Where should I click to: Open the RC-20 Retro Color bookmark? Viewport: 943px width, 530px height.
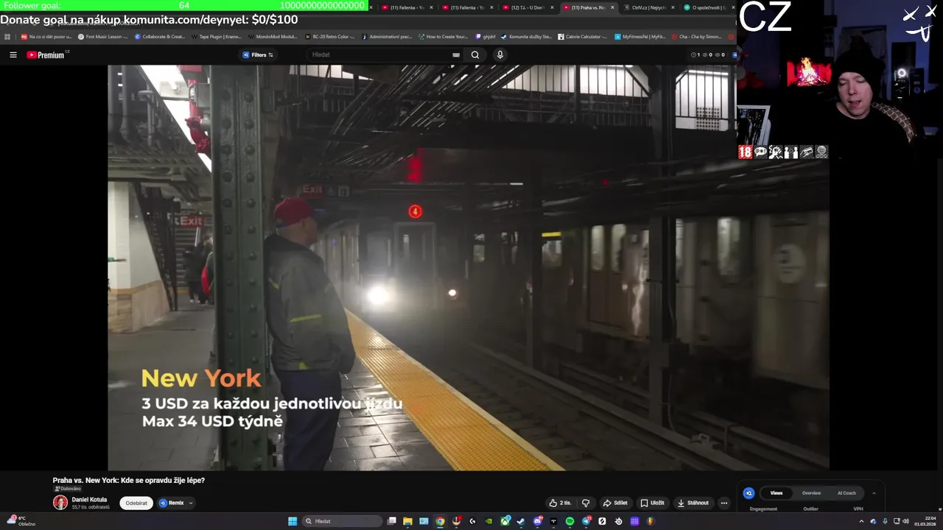pyautogui.click(x=329, y=36)
